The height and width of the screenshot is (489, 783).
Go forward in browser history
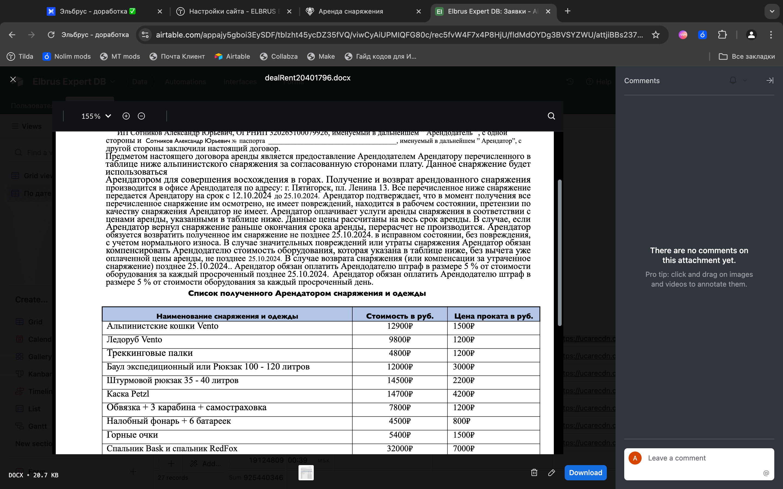[31, 35]
